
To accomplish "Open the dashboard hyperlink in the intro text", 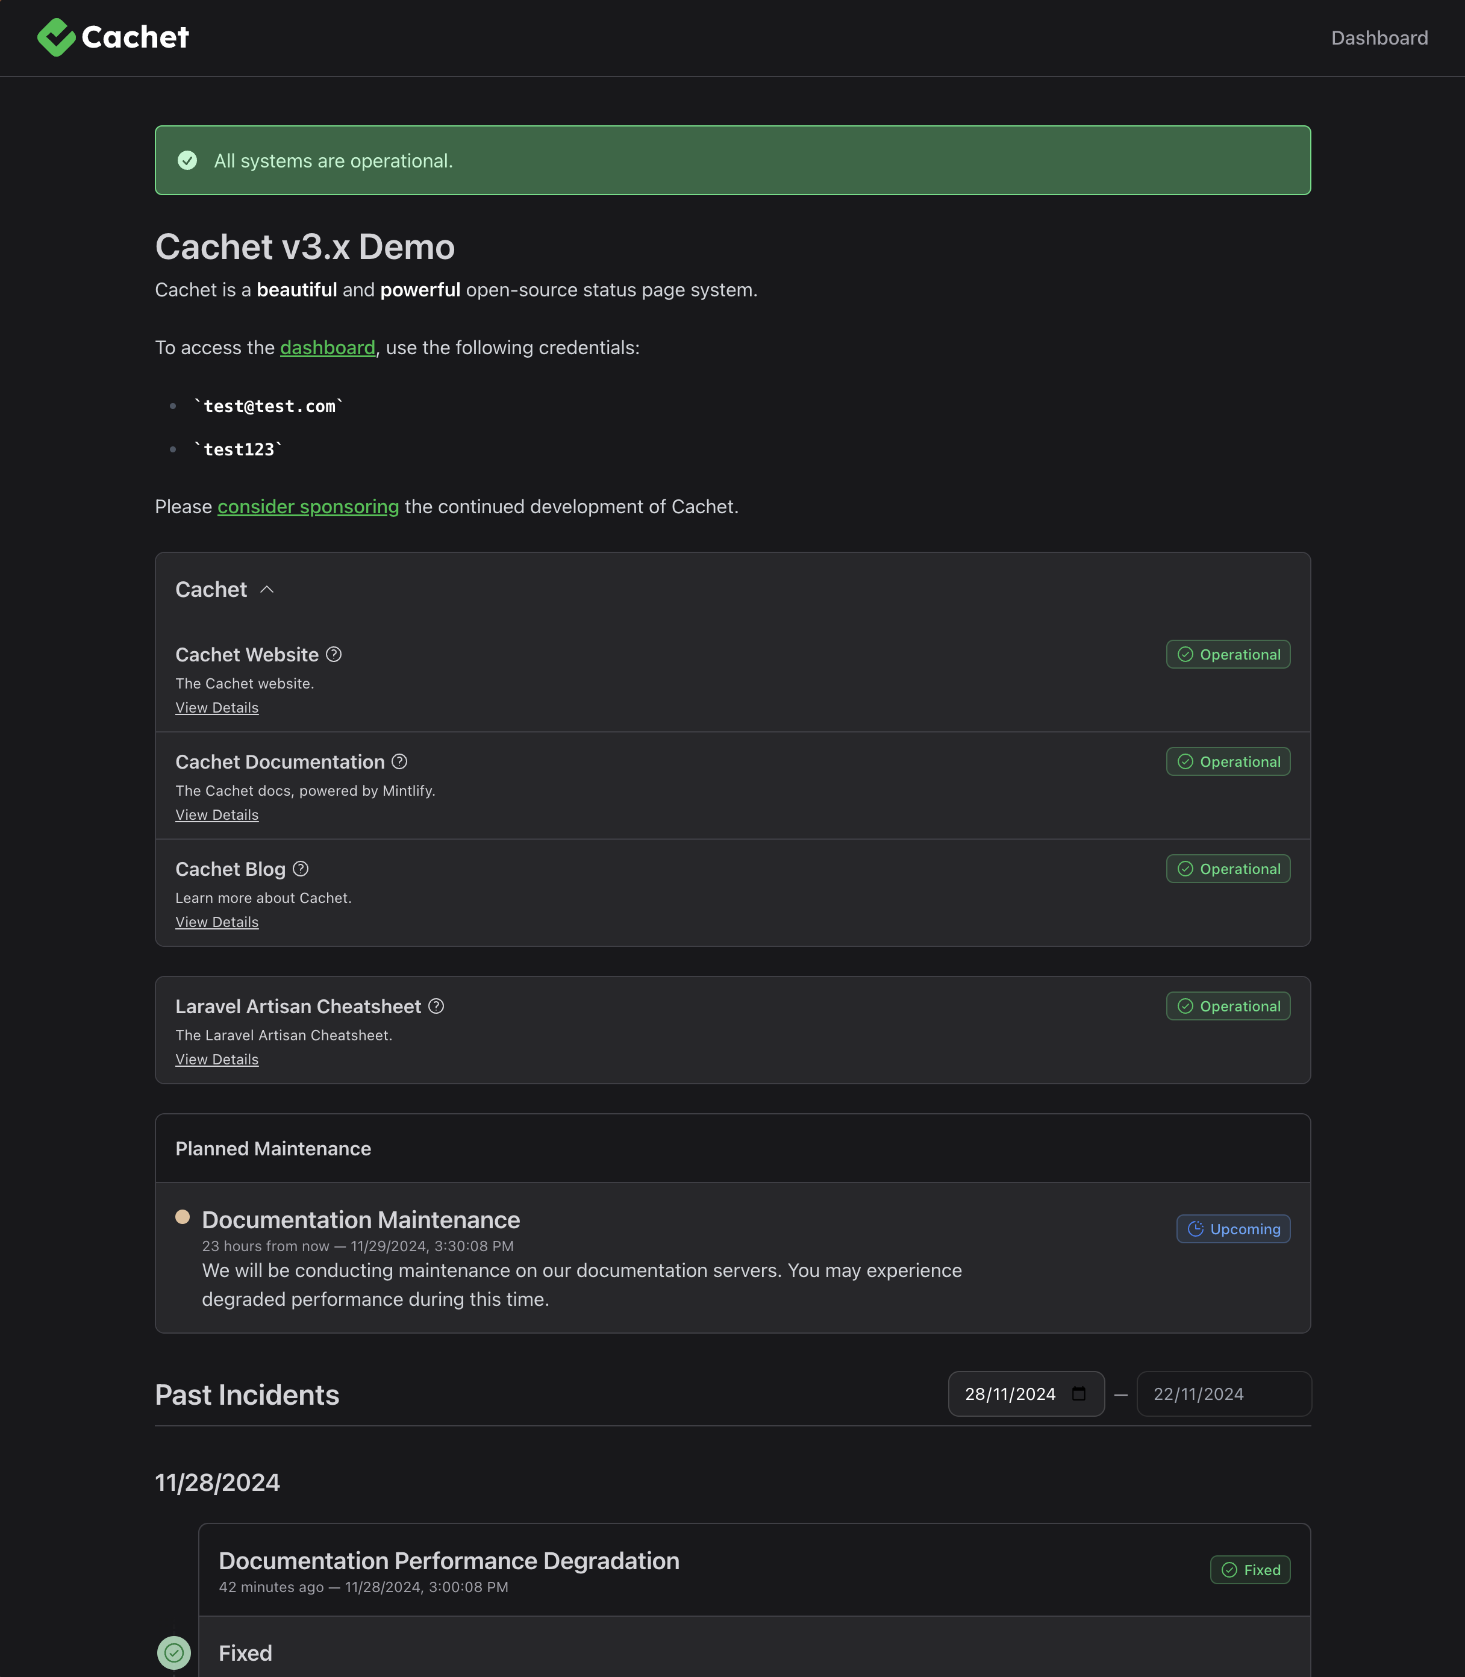I will [328, 348].
